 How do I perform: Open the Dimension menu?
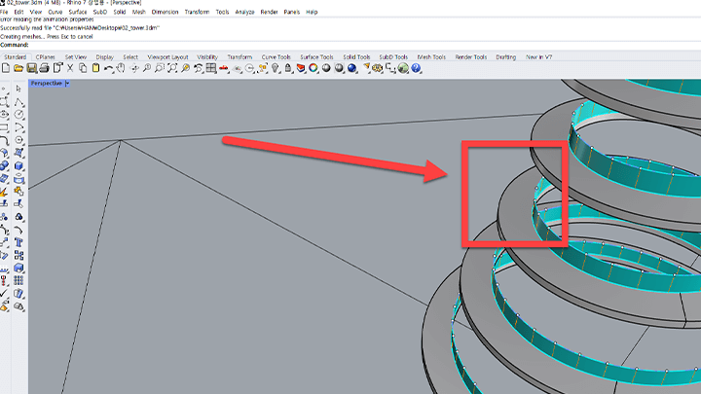[x=165, y=12]
